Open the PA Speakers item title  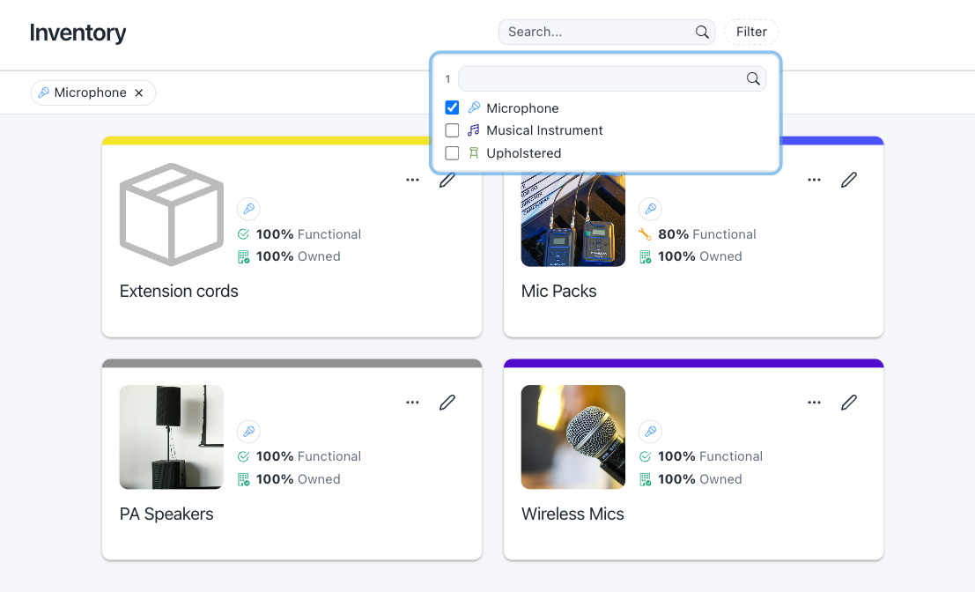166,514
